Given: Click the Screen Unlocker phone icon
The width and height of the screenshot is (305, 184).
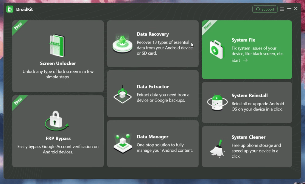Looking at the screenshot, I should pos(57,46).
